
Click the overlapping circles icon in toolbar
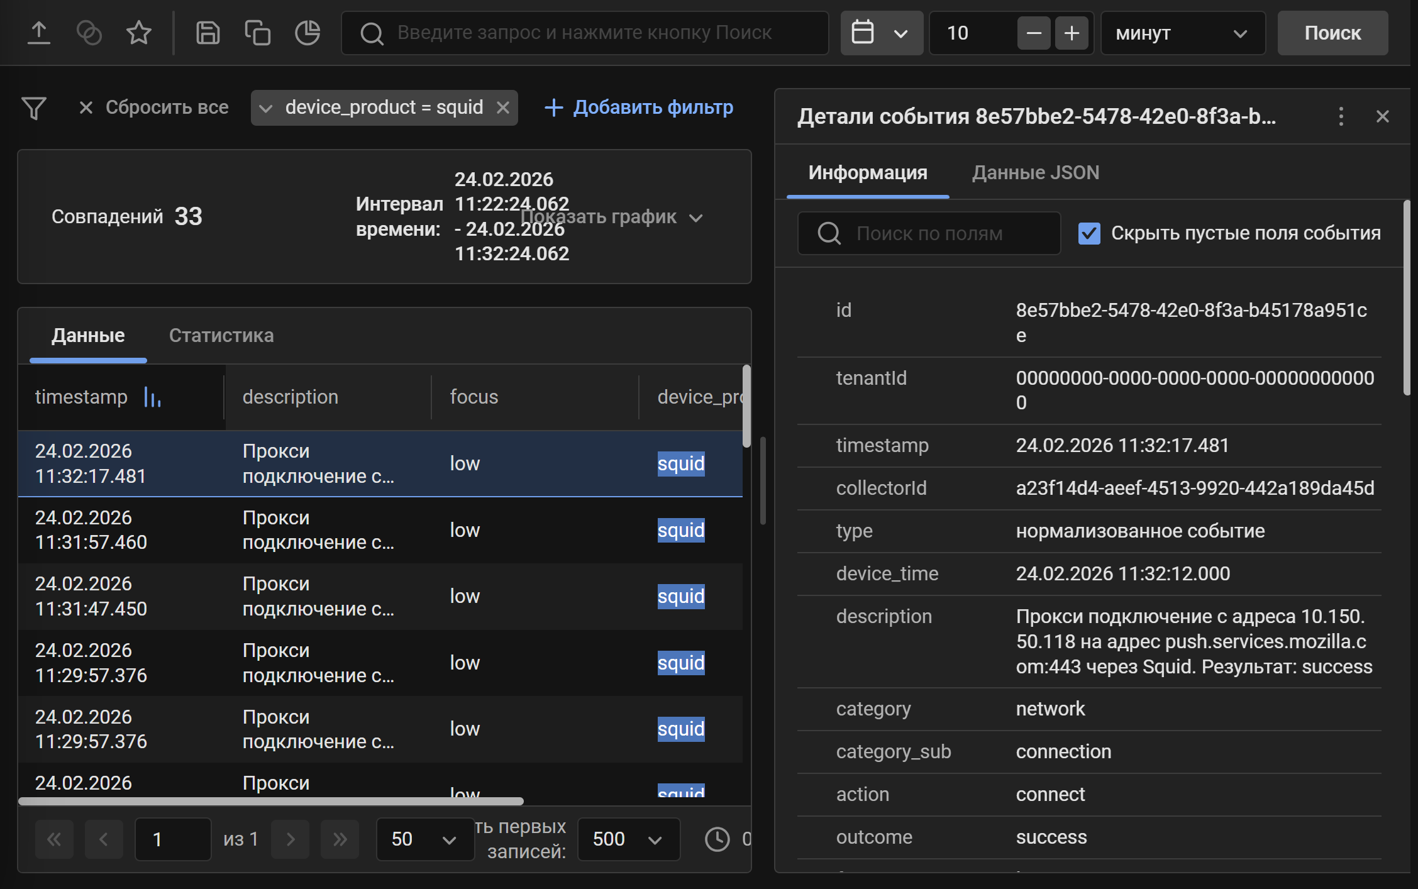pyautogui.click(x=89, y=33)
